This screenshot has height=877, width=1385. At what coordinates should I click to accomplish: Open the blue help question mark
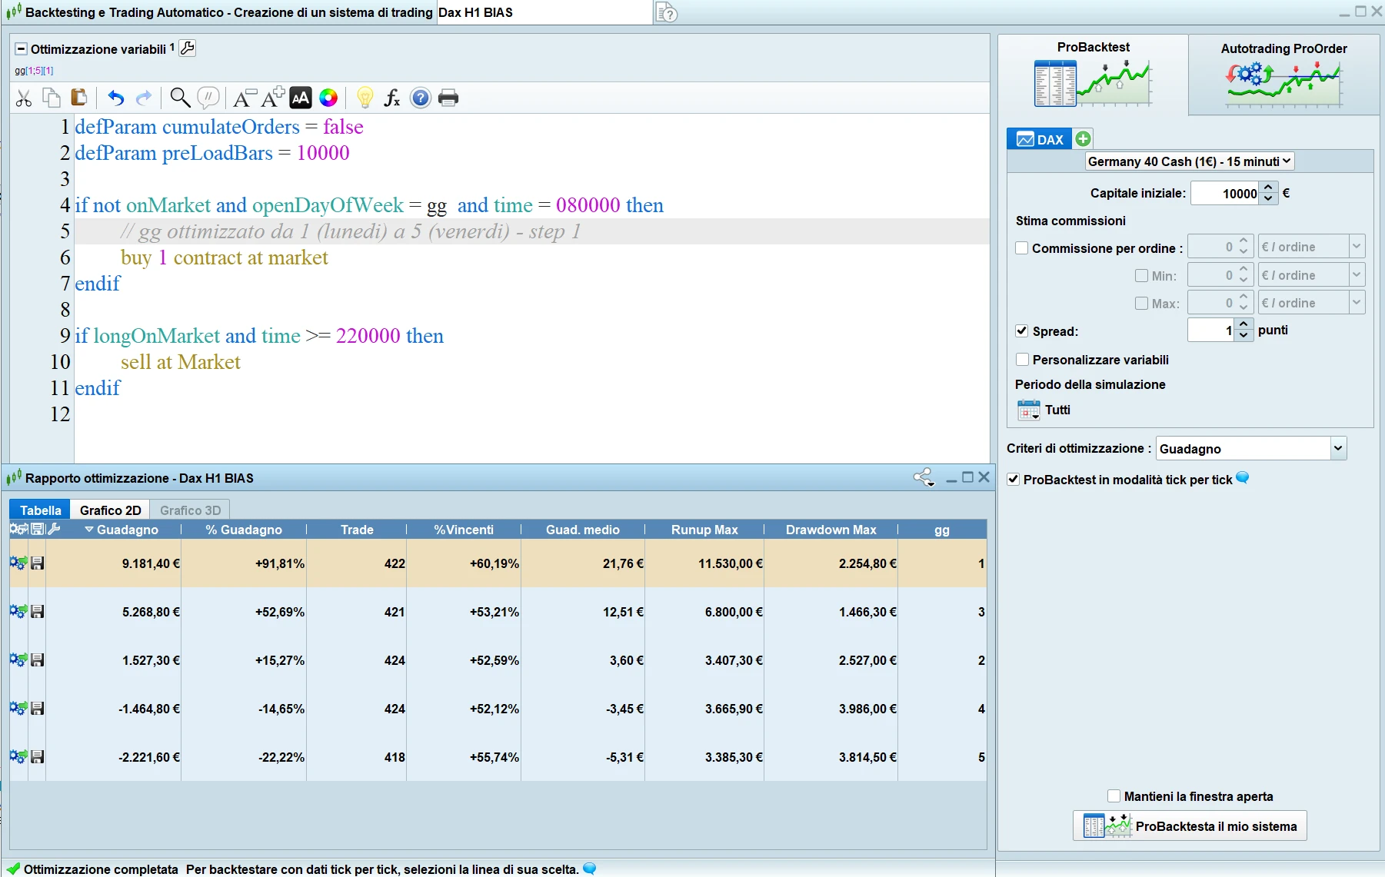point(421,98)
